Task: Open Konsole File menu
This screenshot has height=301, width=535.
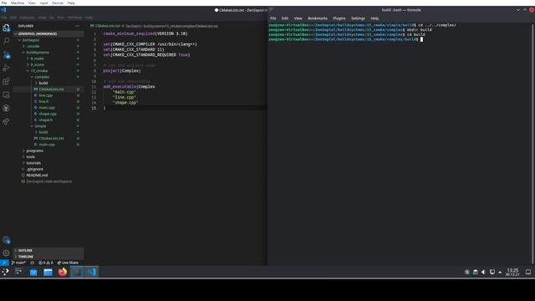Action: click(273, 18)
